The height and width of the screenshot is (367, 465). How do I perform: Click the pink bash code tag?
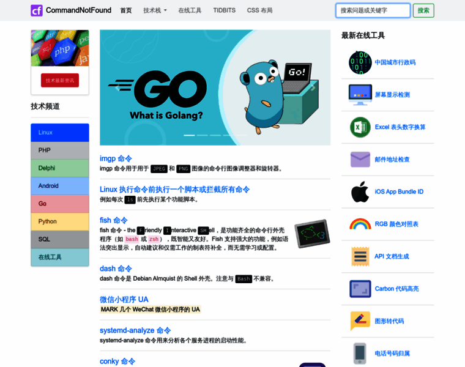point(132,239)
